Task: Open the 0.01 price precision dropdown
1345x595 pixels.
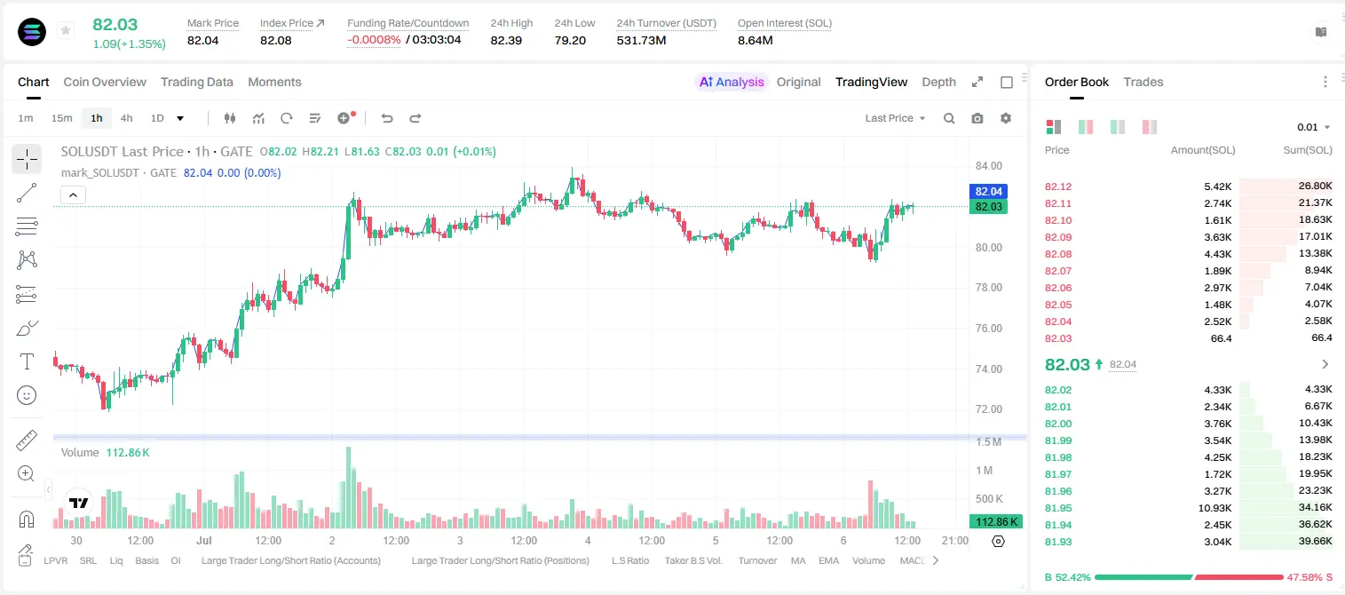Action: [x=1314, y=127]
